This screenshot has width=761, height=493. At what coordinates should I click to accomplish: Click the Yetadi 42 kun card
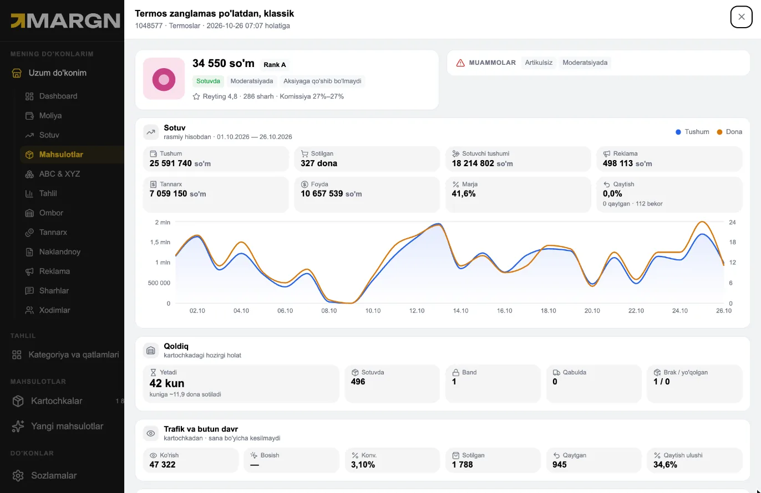click(x=241, y=383)
